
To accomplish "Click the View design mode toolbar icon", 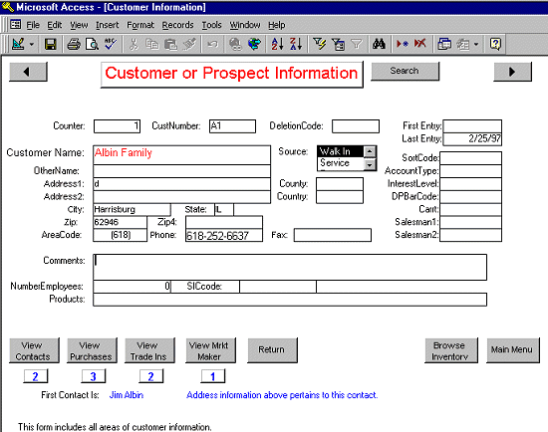I will [18, 45].
